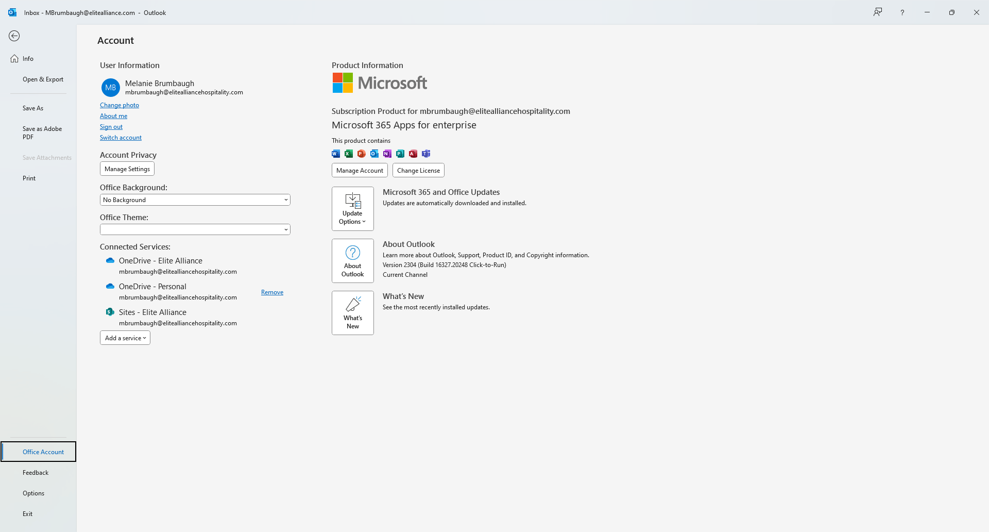
Task: Click the Version 2304 build text
Action: 445,265
